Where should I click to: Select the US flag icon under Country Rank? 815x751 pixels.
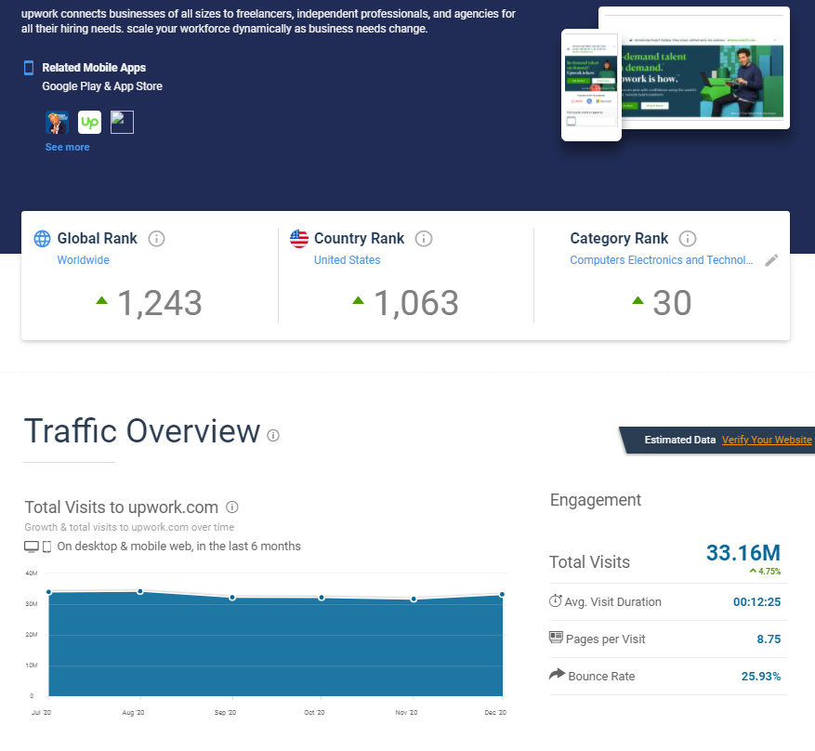299,238
